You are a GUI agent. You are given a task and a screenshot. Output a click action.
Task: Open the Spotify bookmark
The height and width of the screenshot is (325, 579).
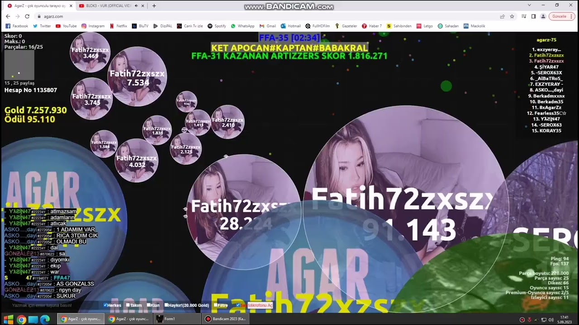coord(217,26)
